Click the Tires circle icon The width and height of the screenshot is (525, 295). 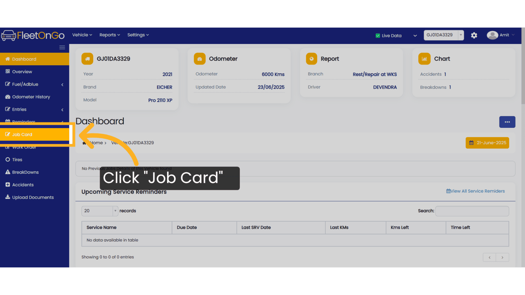pyautogui.click(x=8, y=160)
